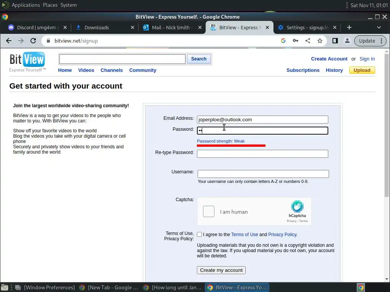Open the Places menu
The image size is (390, 292).
(50, 5)
